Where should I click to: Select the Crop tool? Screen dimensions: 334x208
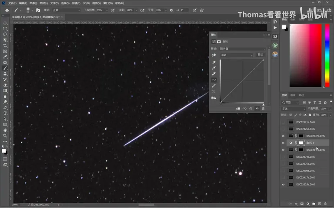[x=5, y=45]
